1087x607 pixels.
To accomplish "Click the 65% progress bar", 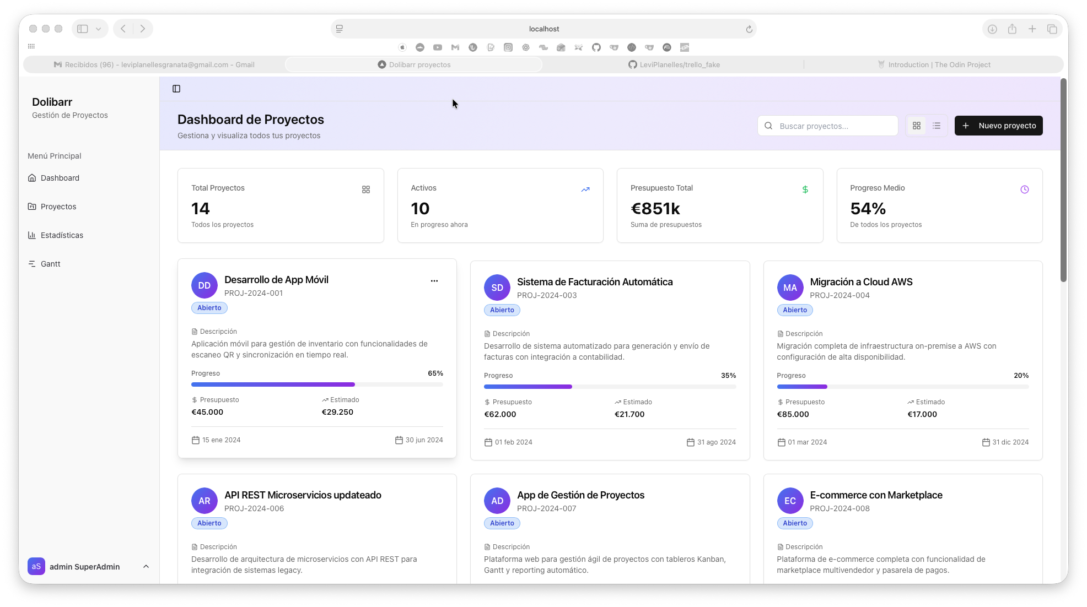I will click(317, 384).
